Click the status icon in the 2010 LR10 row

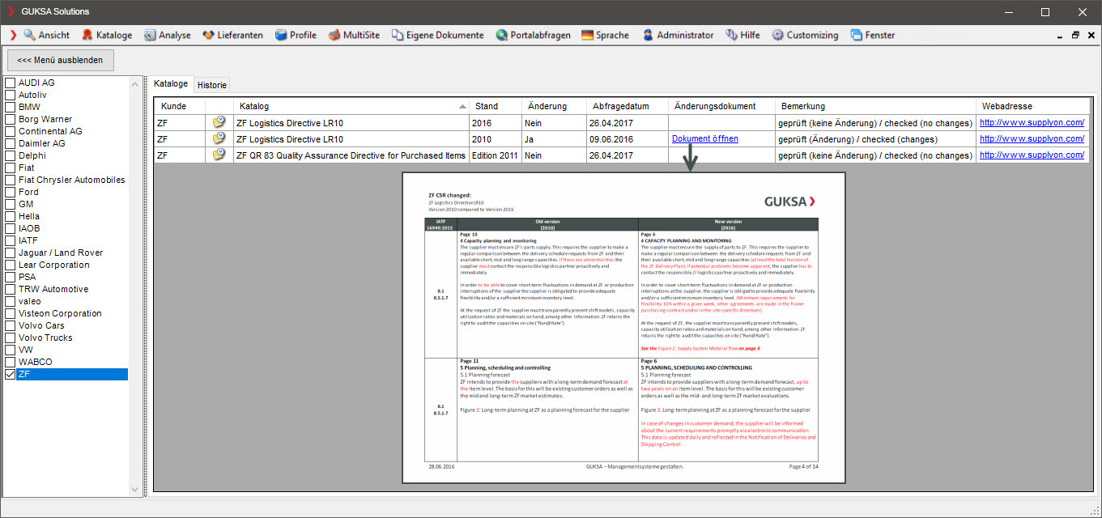[219, 139]
